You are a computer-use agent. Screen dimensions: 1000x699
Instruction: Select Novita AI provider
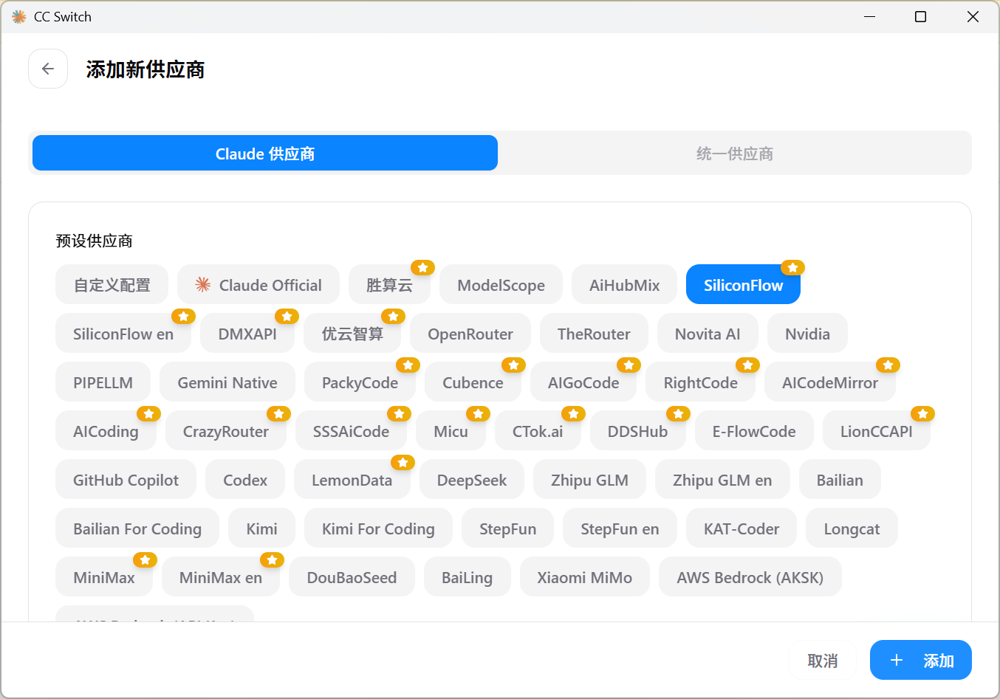(x=708, y=333)
